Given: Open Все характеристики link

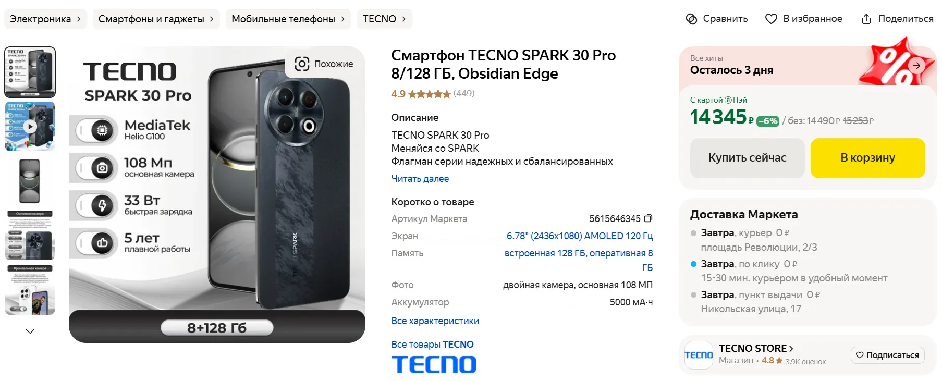Looking at the screenshot, I should click(x=435, y=321).
